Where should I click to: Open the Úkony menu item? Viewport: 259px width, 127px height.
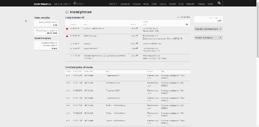click(x=146, y=4)
